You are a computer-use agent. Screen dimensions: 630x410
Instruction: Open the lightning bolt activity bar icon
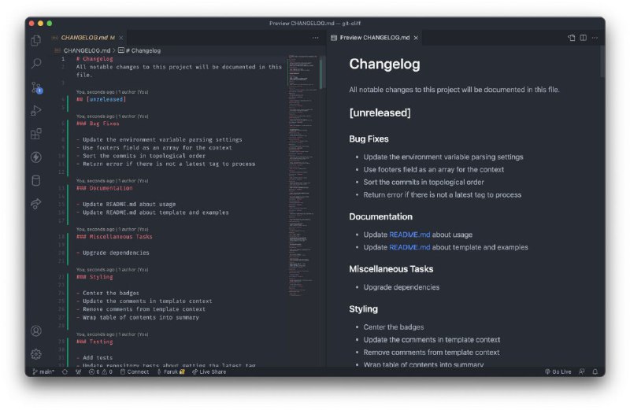pyautogui.click(x=36, y=157)
